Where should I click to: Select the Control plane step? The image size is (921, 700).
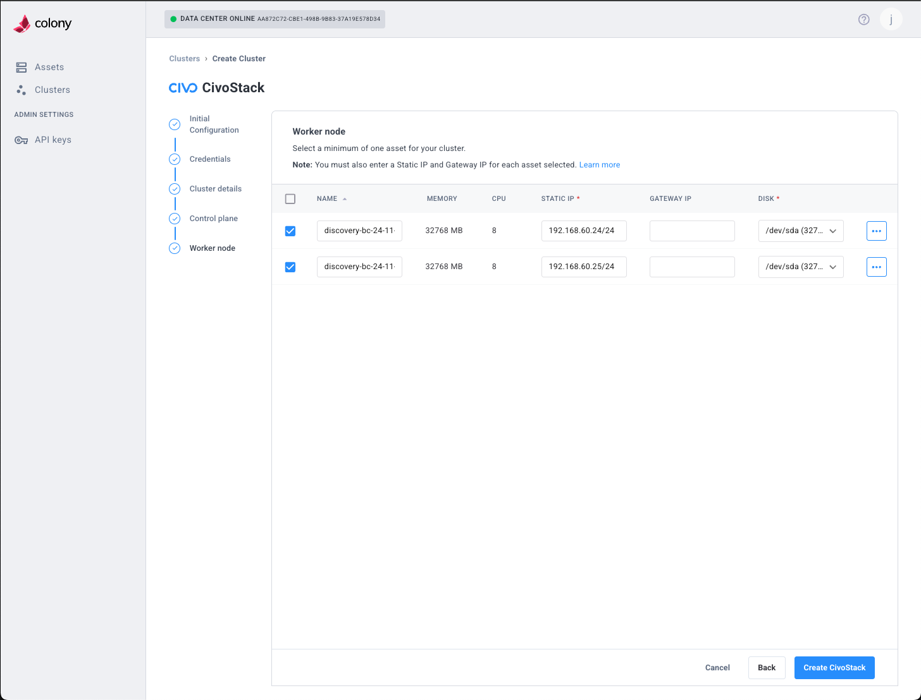pos(213,218)
